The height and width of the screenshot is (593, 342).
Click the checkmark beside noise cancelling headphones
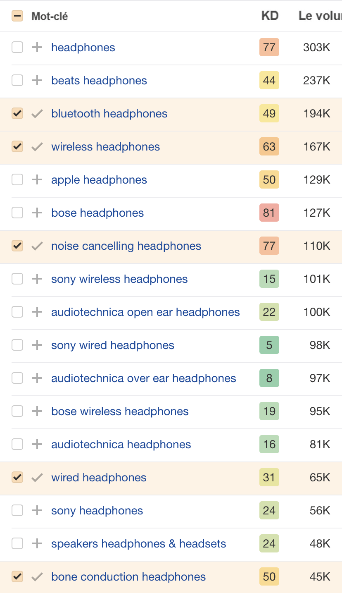[x=37, y=246]
